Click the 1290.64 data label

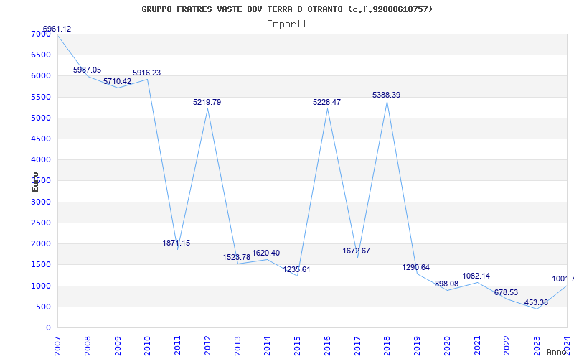pos(416,267)
